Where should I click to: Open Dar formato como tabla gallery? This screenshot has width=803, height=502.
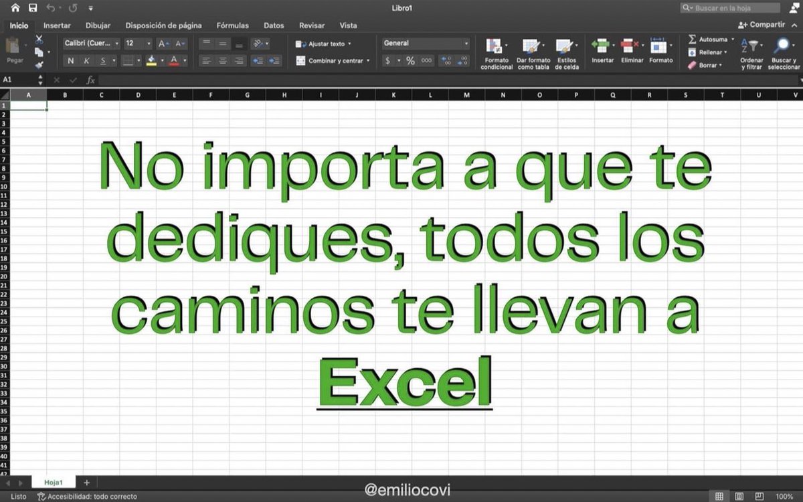533,54
